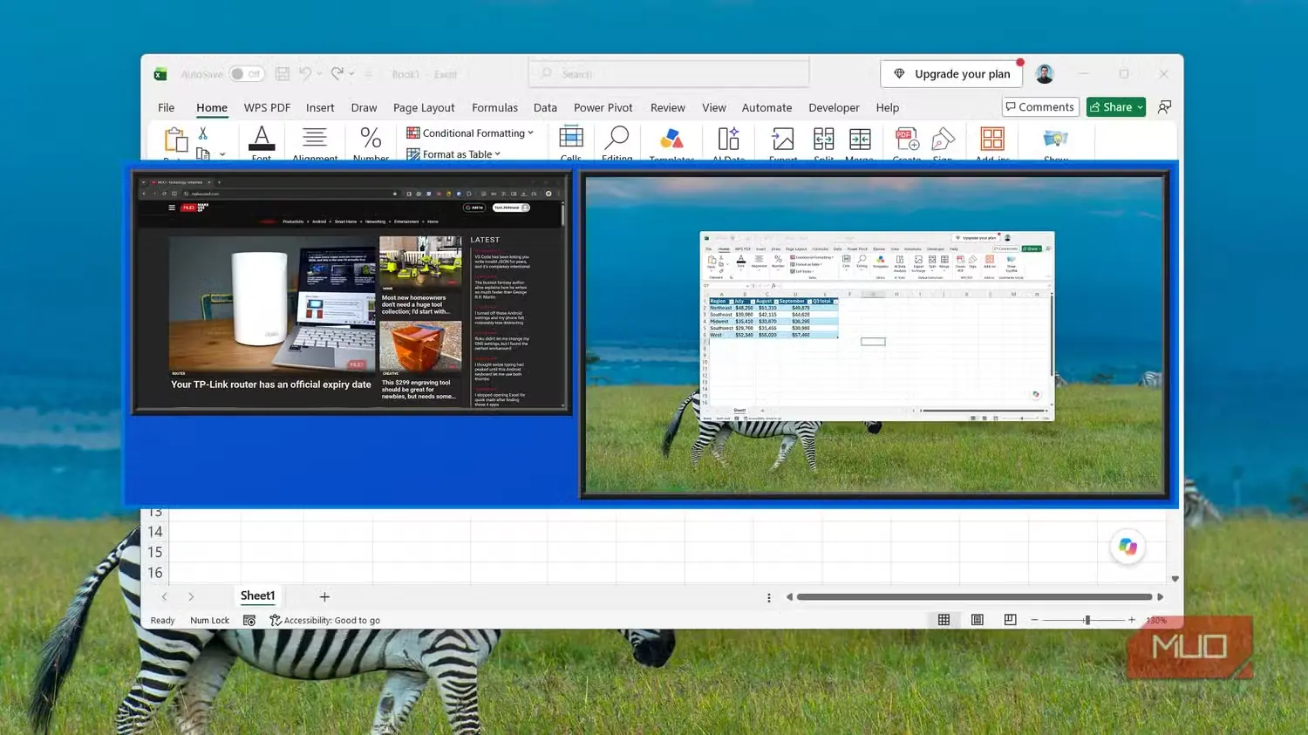Open the Share button dropdown arrow
The height and width of the screenshot is (735, 1308).
(x=1140, y=107)
